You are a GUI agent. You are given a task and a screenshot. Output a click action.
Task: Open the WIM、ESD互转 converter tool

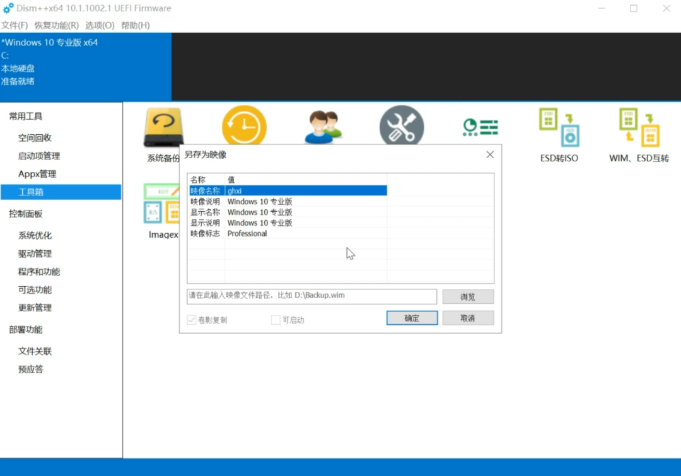pos(639,134)
